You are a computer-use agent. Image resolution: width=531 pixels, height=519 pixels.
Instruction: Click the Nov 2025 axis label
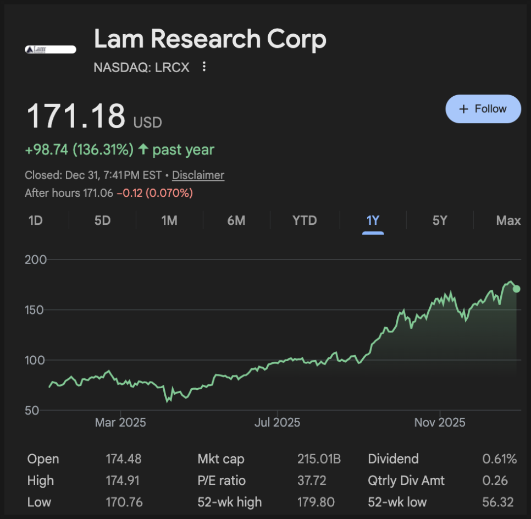point(440,422)
